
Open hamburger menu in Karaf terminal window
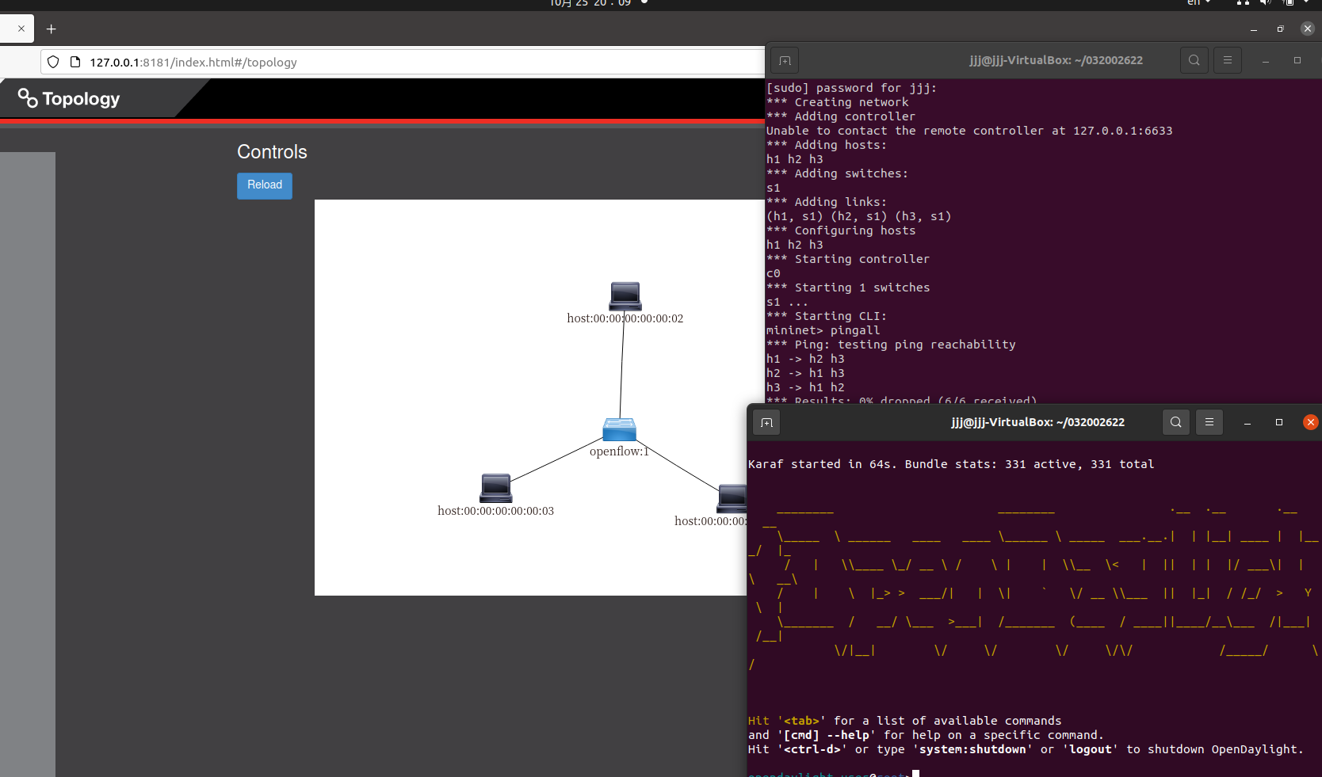(1209, 422)
